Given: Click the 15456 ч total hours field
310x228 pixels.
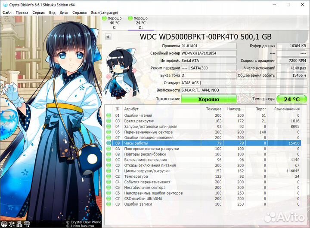Looking at the screenshot, I should pos(291,75).
